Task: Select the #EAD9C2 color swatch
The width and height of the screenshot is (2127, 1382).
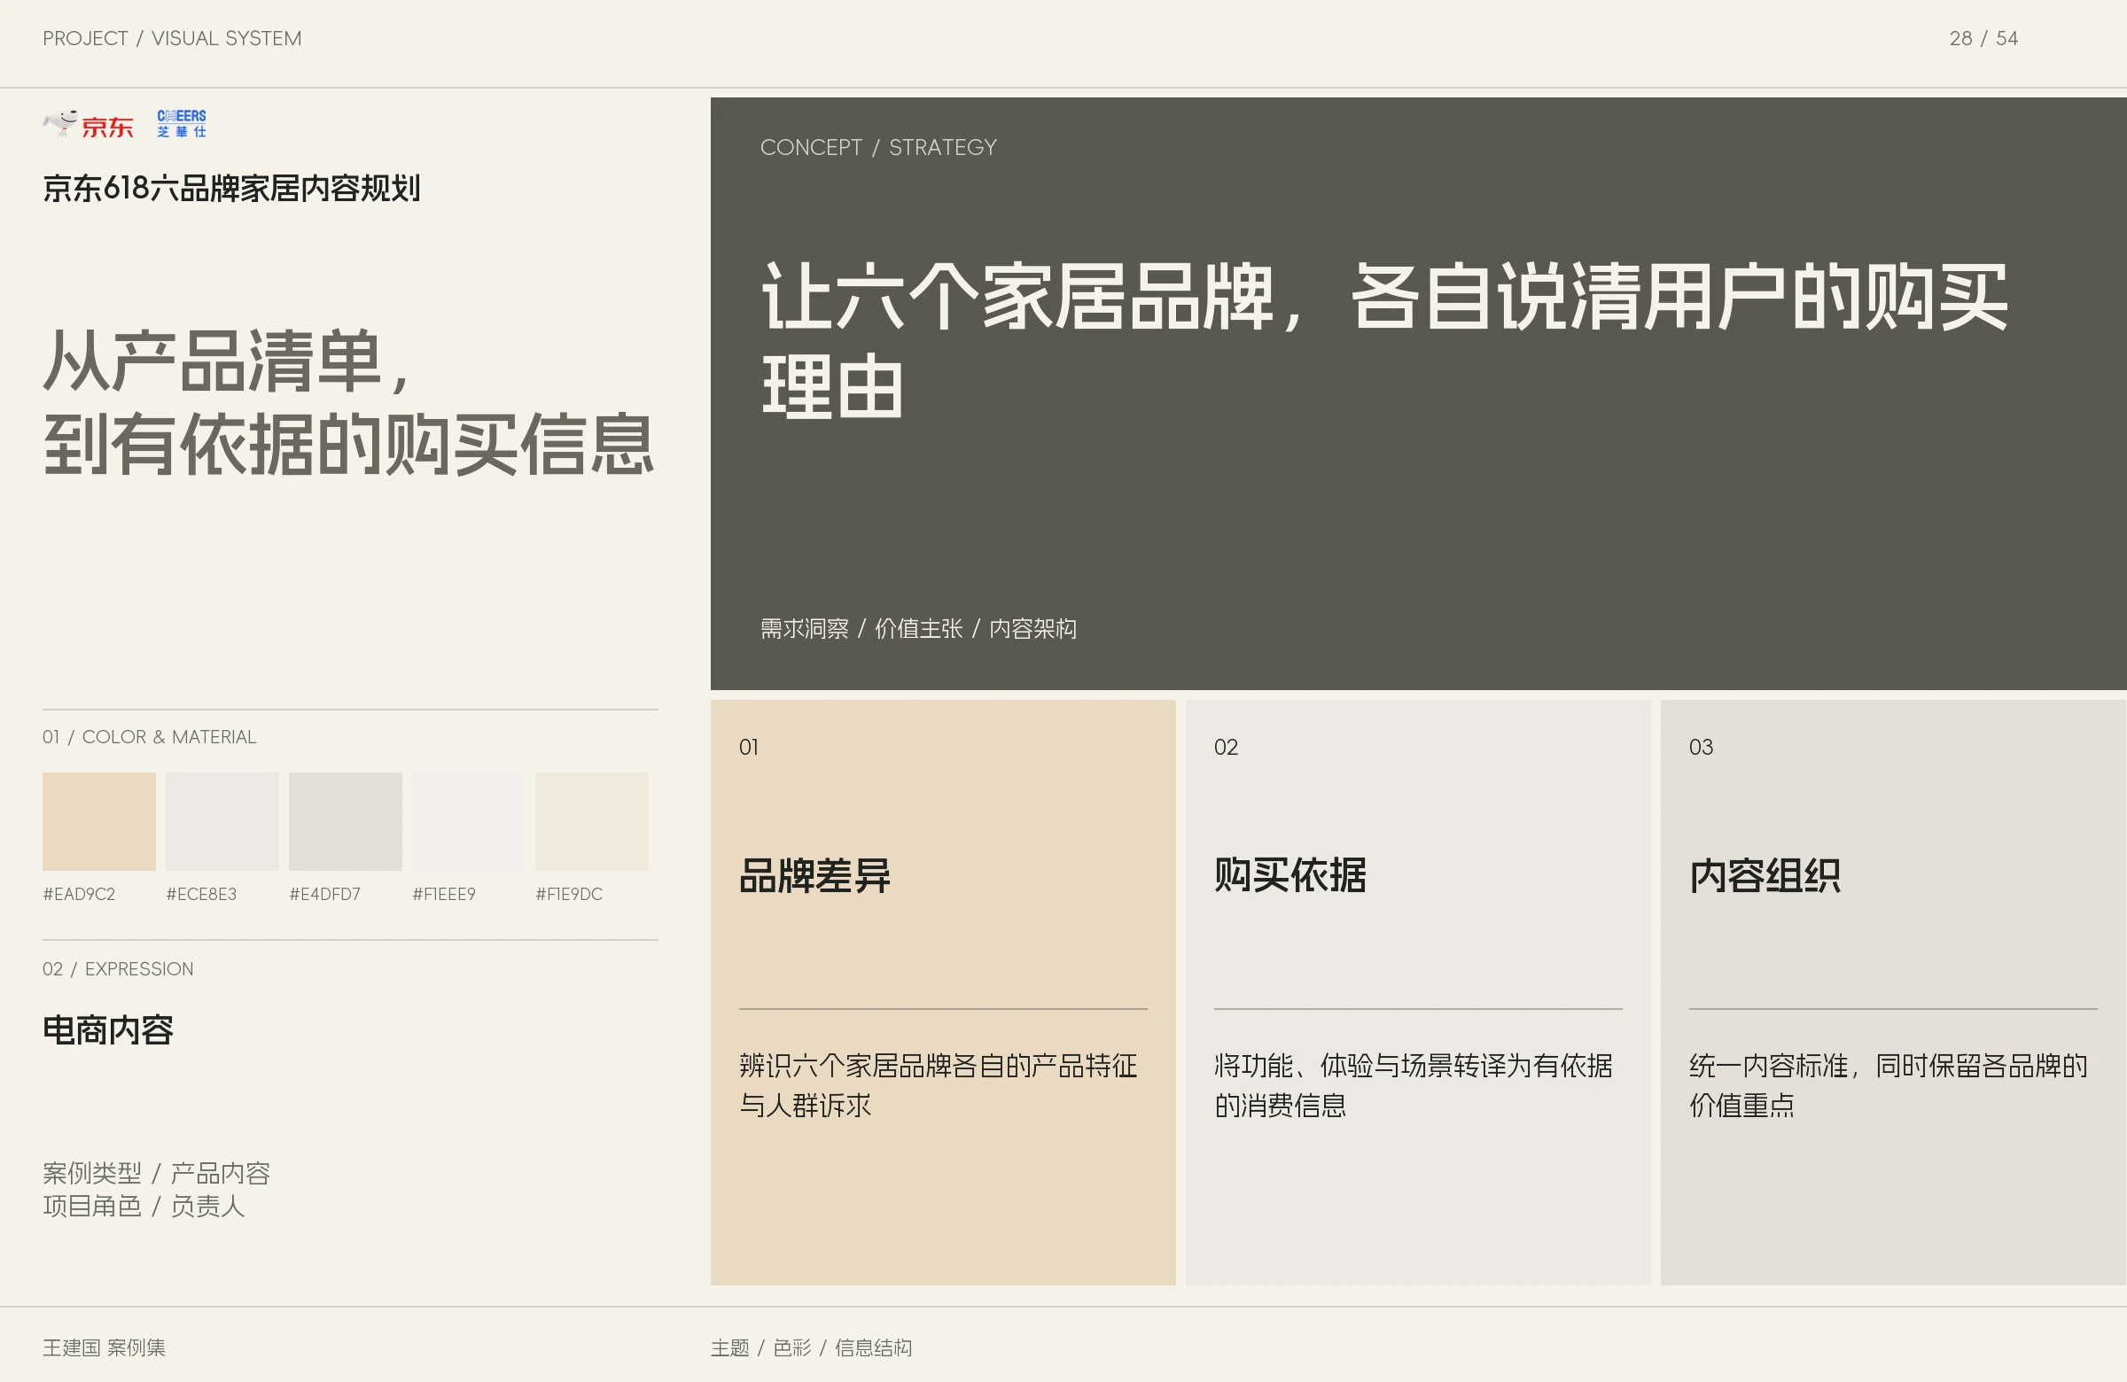Action: click(99, 821)
